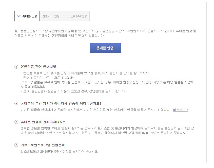
Task: Click the heading 휴대폰이 본인 명의가 아니라서 인증이 어려우신가요?
Action: click(x=61, y=104)
